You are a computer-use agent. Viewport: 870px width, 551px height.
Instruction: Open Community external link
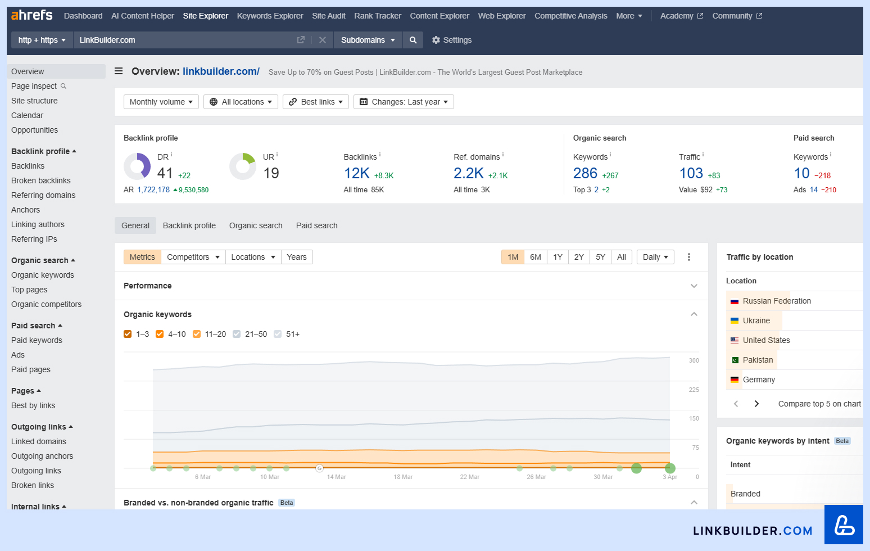[737, 16]
